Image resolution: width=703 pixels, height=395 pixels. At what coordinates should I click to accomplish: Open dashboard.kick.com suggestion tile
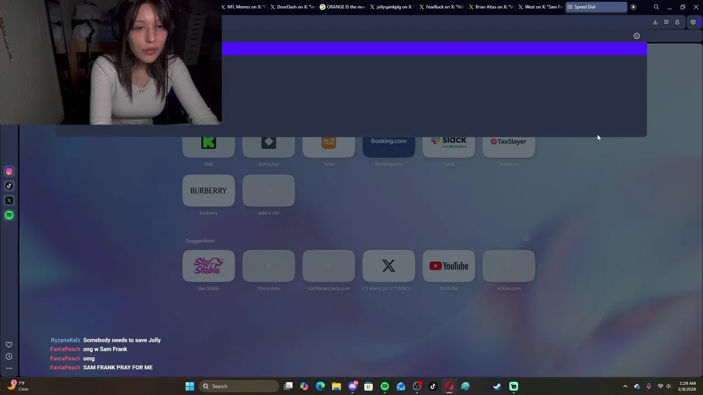pyautogui.click(x=328, y=266)
